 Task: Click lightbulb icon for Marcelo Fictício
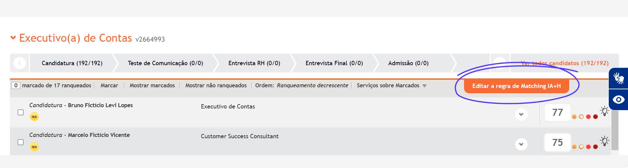604,141
